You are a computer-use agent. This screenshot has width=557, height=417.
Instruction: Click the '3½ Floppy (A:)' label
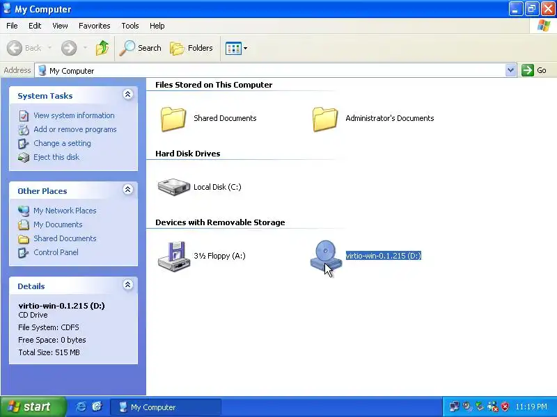(x=219, y=256)
